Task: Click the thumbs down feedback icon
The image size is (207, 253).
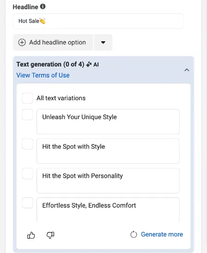Action: [50, 235]
